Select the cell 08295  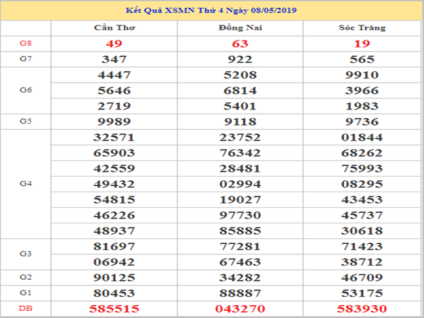tap(362, 184)
